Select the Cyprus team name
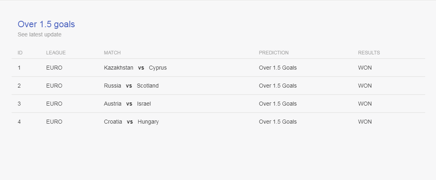Viewport: 436px width, 180px height. click(x=158, y=68)
